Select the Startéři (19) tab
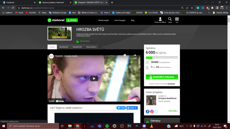 [x=77, y=47]
